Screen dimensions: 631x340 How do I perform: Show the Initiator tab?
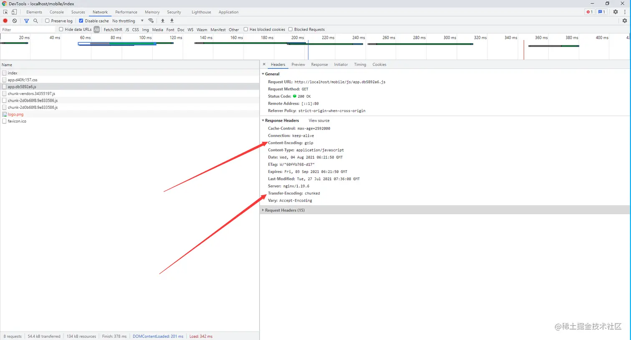pos(341,65)
